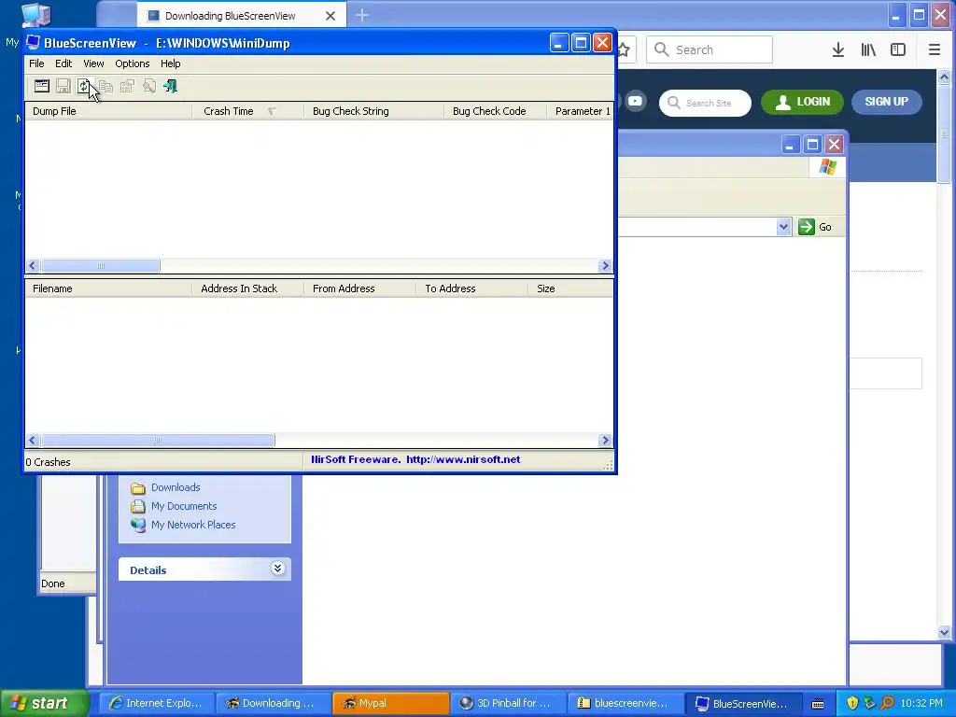This screenshot has width=956, height=717.
Task: Open Advanced Options toolbar icon in BlueScreenView
Action: coord(41,87)
